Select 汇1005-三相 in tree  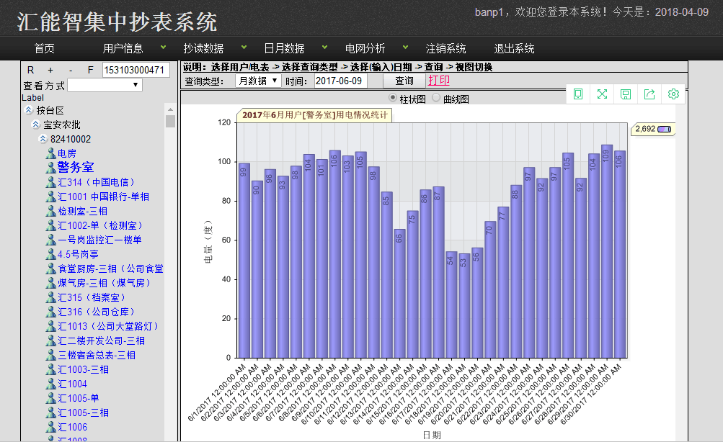tap(84, 412)
